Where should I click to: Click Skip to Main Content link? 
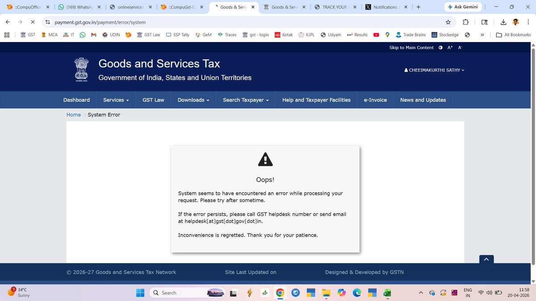pyautogui.click(x=411, y=47)
